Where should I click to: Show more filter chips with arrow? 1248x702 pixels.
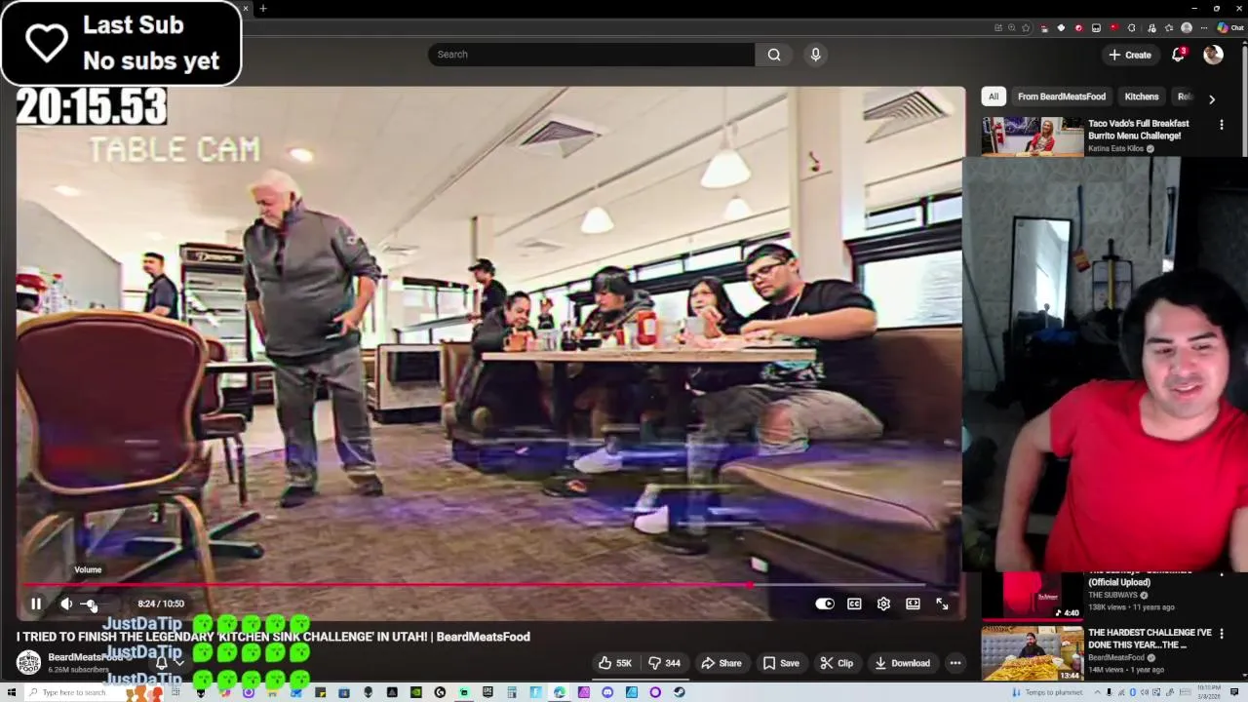[x=1212, y=98]
